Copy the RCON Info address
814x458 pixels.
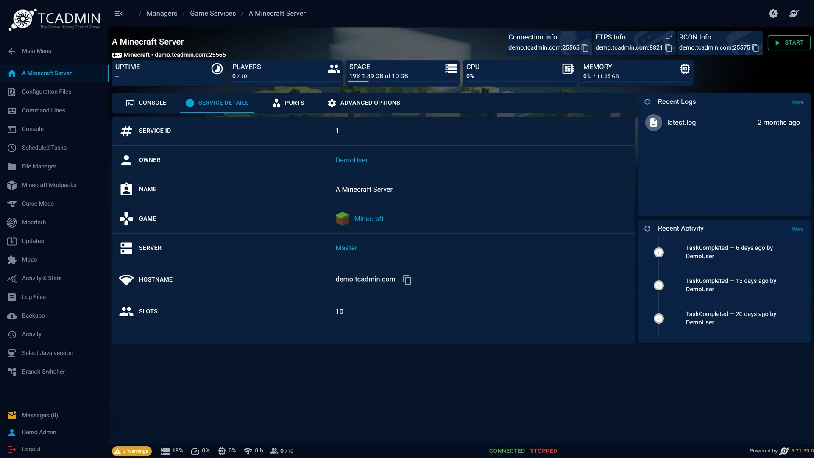(x=755, y=48)
